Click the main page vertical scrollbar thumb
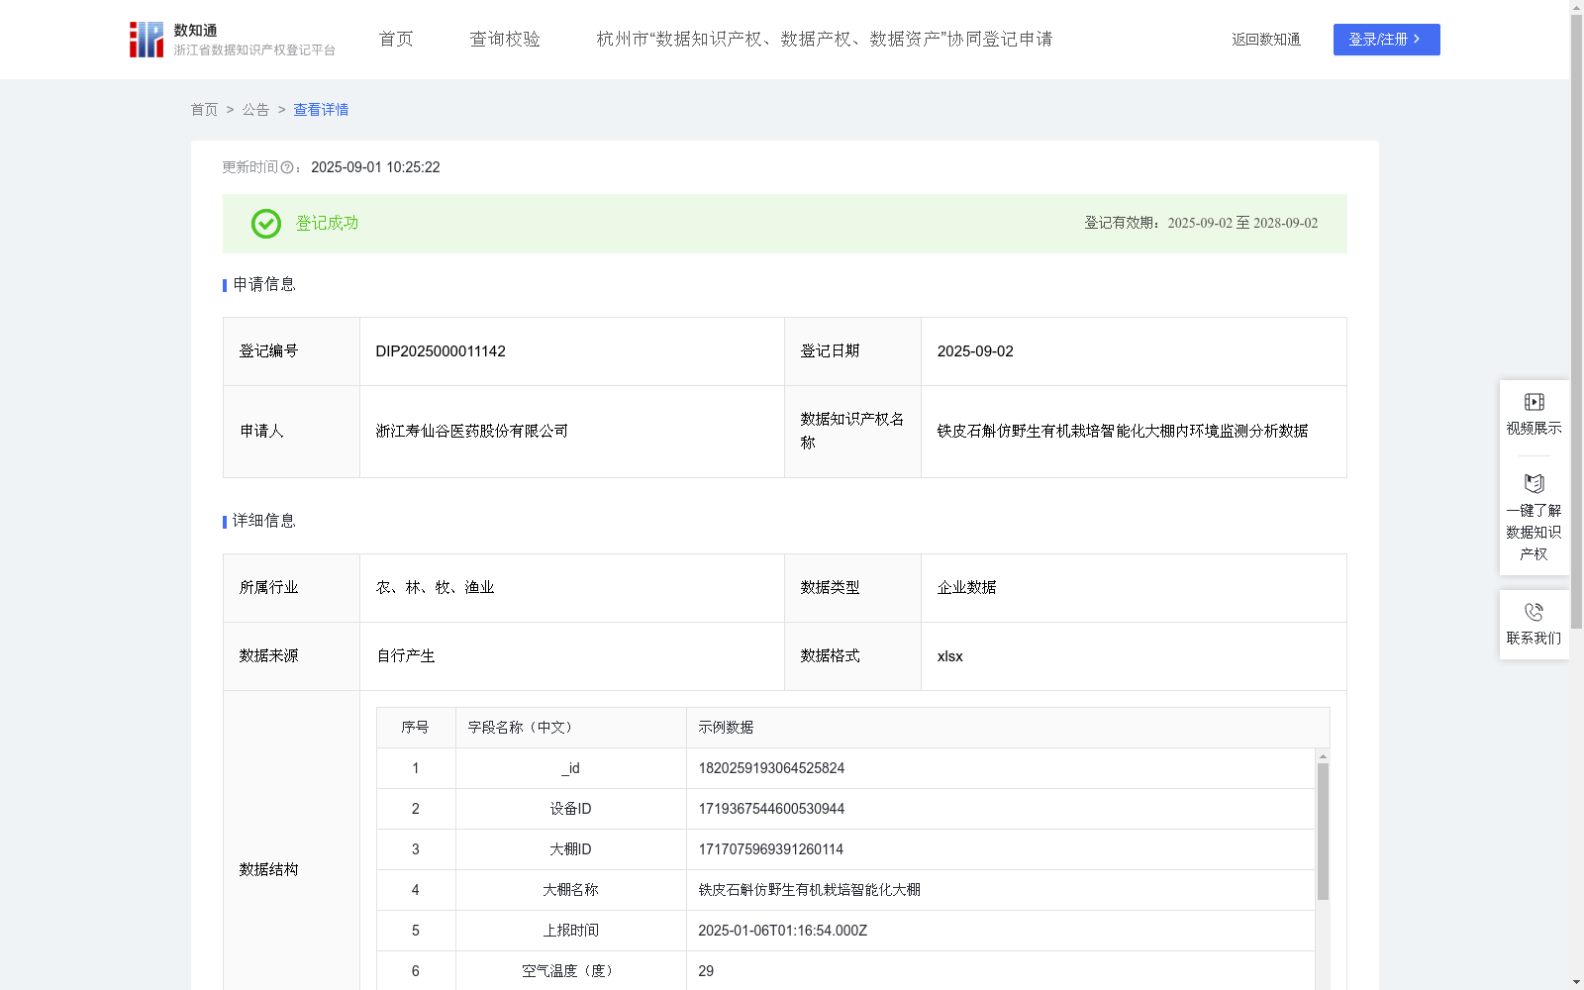Screen dimensions: 1584x990 1576,322
